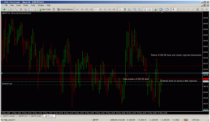Open the Window menu

(x=41, y=5)
